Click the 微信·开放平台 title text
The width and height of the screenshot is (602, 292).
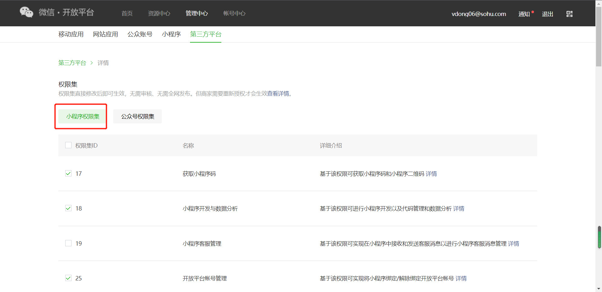(66, 12)
